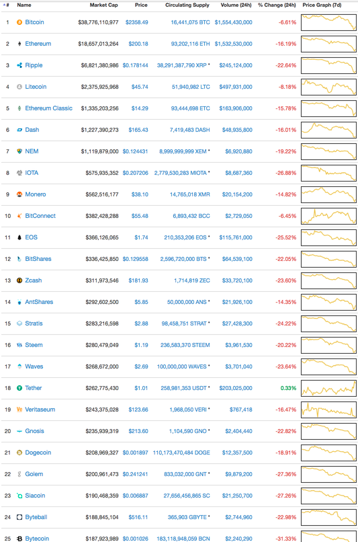Open the Bytecoin name link
Viewport: 358px width, 542px height.
tap(37, 539)
